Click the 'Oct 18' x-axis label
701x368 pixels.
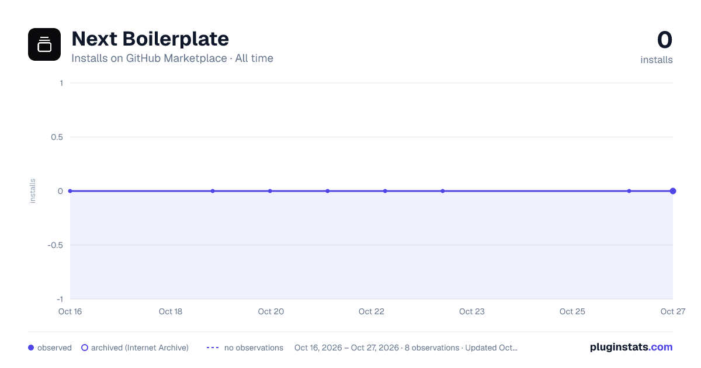[171, 311]
